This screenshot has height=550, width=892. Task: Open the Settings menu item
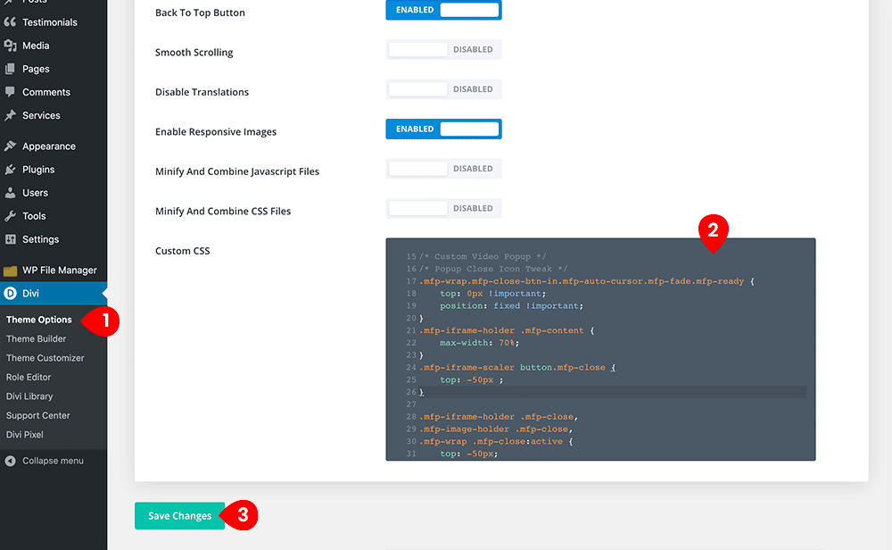[x=36, y=238]
